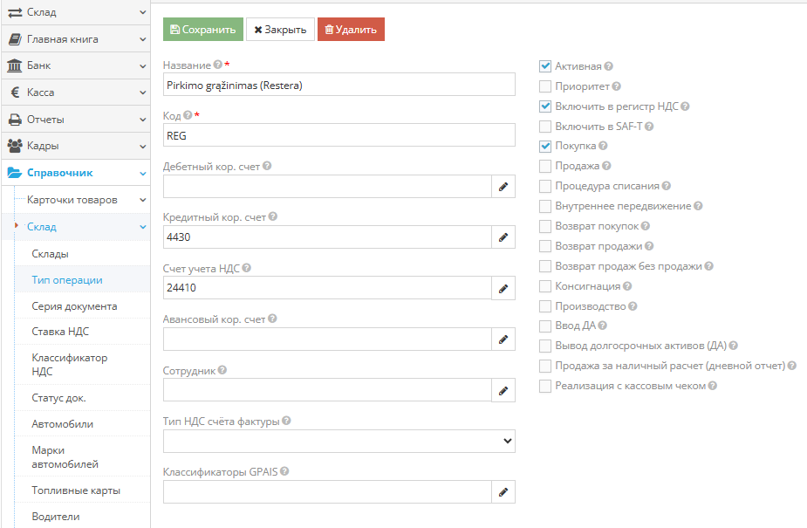Click the green Сохранить button
Screen dimensions: 807x528
(x=202, y=30)
